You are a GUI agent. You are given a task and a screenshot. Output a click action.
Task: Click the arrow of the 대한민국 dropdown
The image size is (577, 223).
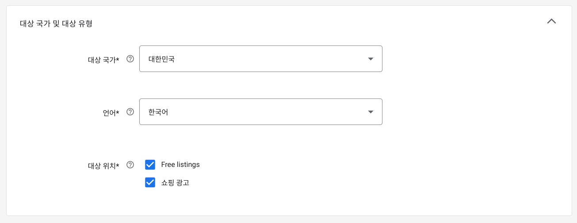(371, 59)
